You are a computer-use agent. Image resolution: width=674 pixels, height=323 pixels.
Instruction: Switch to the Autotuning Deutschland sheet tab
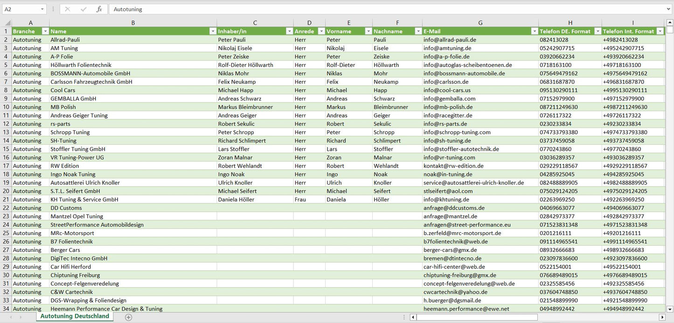(x=75, y=316)
